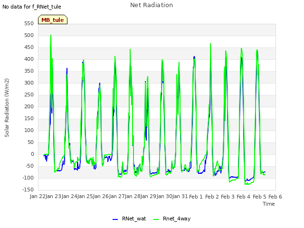Click the Solar Radiation (W/m2) axis label
The image size is (304, 228).
7,108
